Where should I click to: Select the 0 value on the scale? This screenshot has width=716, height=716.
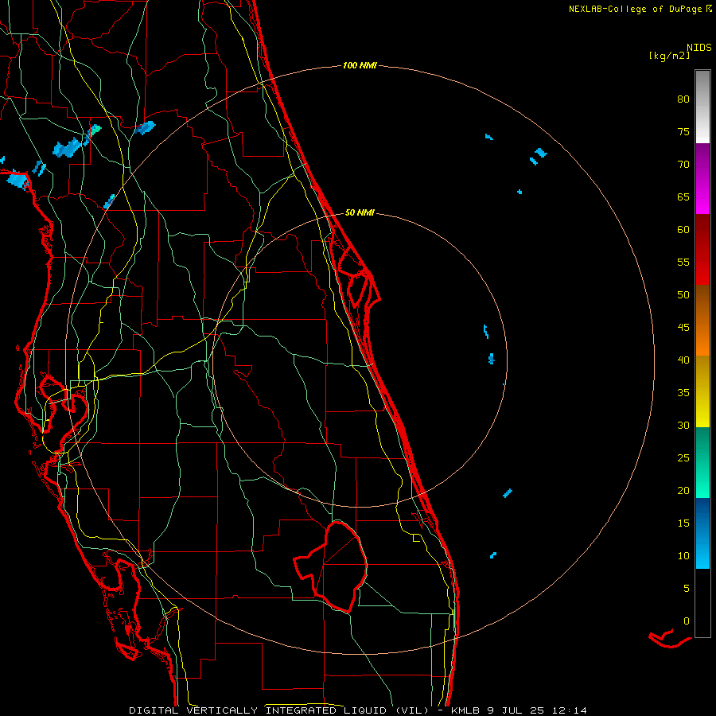click(687, 621)
